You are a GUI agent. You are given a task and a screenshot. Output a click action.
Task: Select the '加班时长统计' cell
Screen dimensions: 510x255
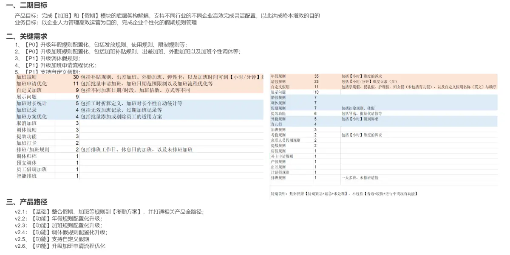(x=32, y=104)
